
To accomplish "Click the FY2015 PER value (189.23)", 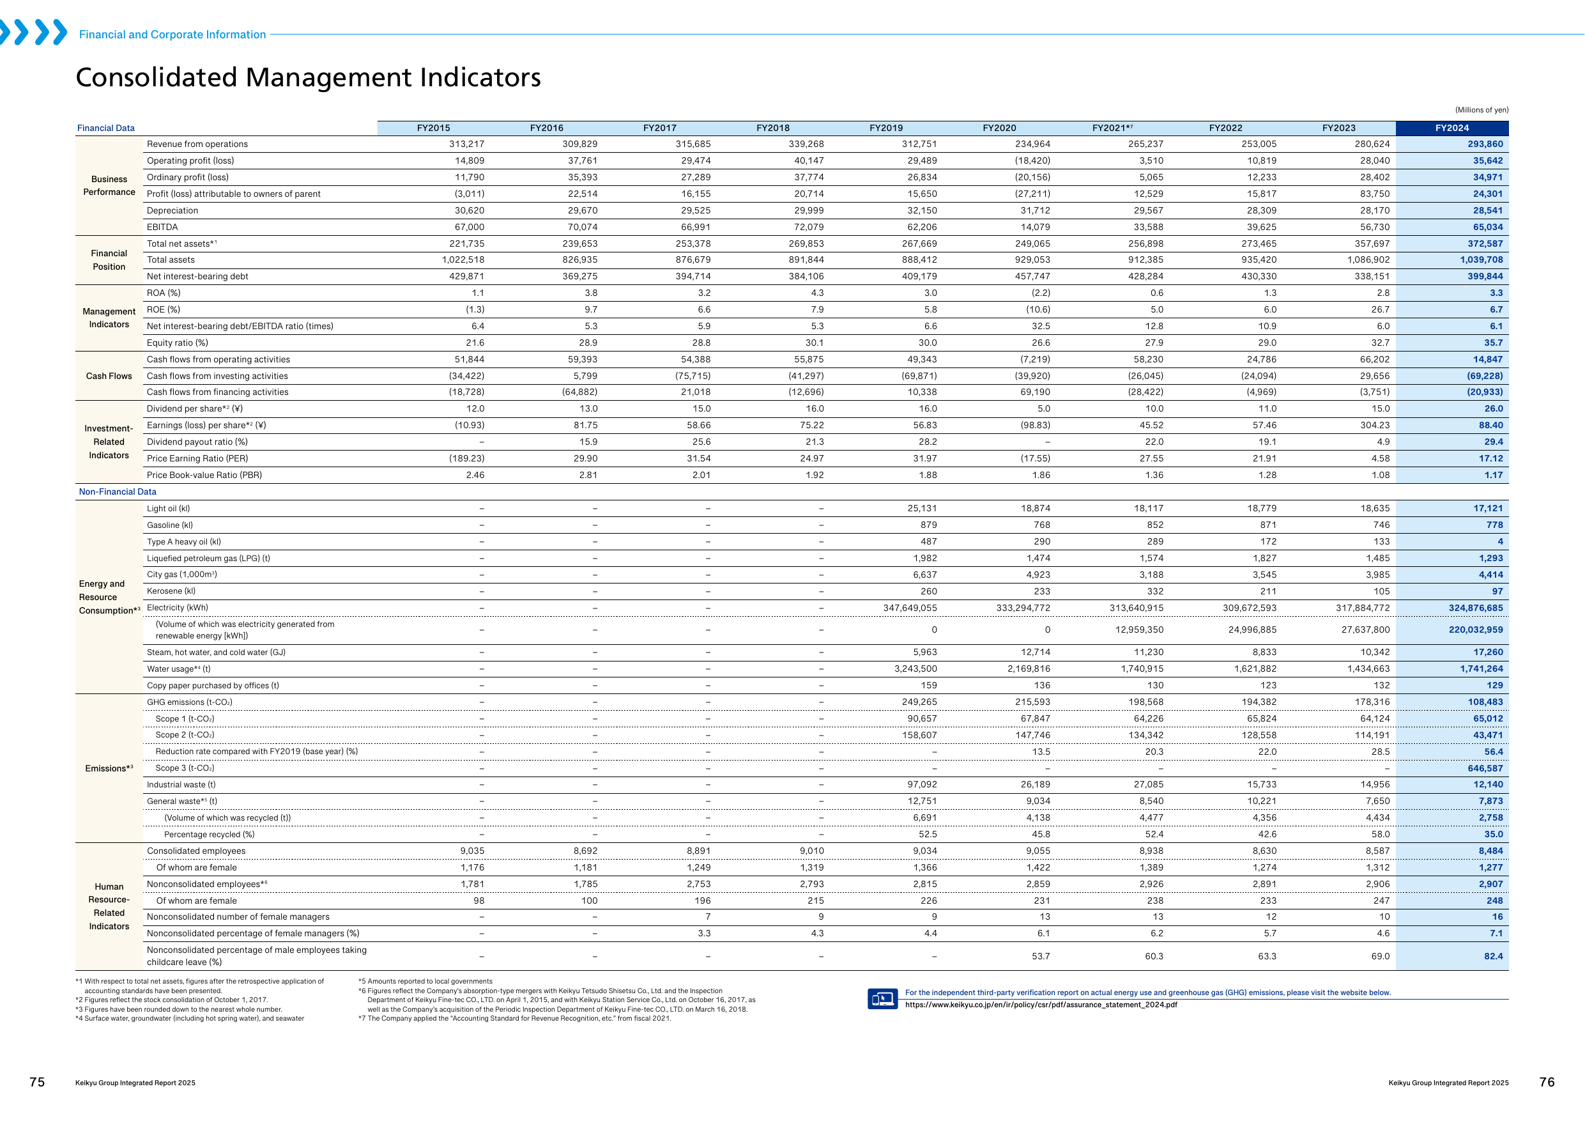I will tap(466, 459).
